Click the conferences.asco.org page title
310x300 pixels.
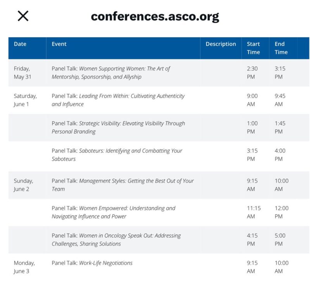point(155,16)
